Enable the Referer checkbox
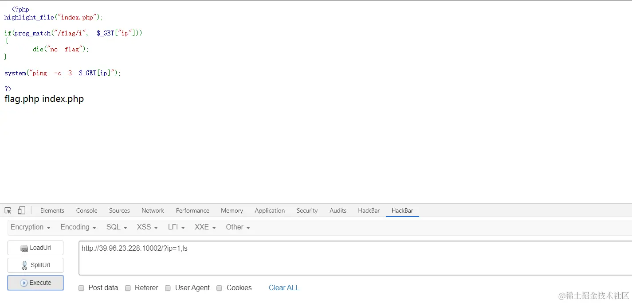632x303 pixels. (128, 288)
